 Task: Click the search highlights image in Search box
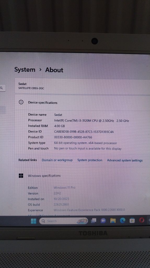coord(82,221)
